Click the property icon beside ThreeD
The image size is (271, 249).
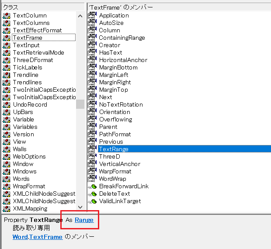(92, 157)
